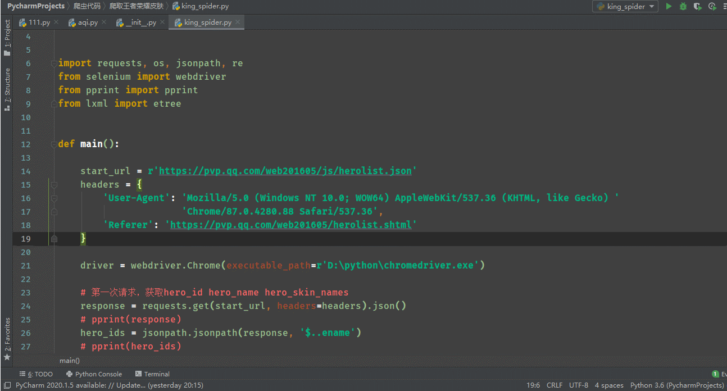Open the Terminal tool window
Screen dimensions: 727x391
pyautogui.click(x=152, y=374)
